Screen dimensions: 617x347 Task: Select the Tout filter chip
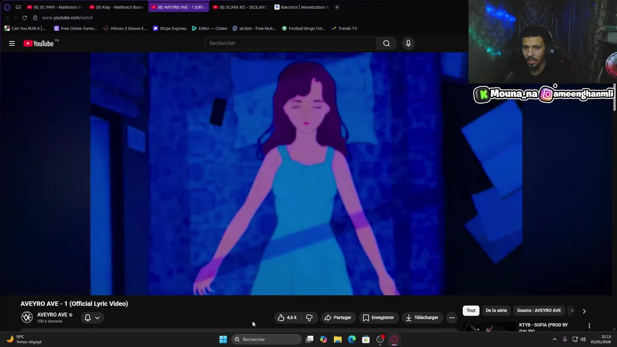tap(471, 311)
